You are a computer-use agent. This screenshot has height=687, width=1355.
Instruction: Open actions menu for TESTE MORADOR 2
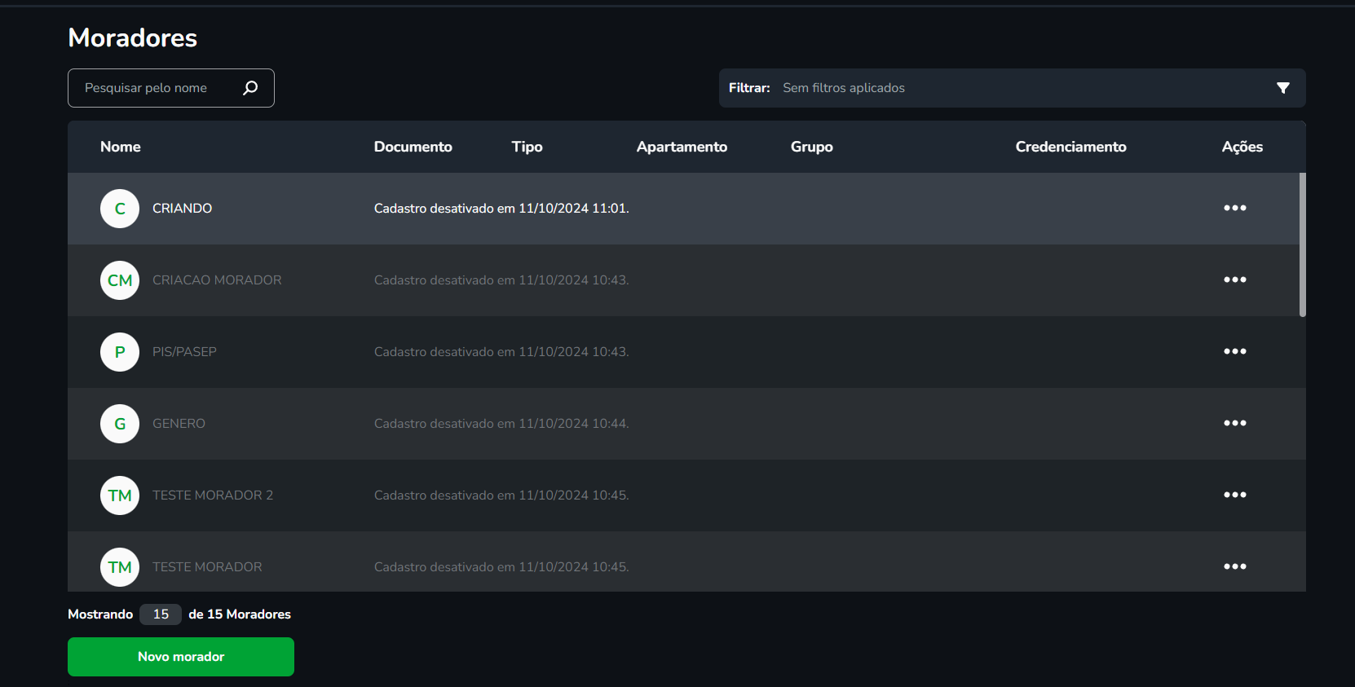coord(1234,495)
